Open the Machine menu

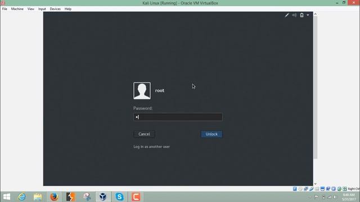17,9
